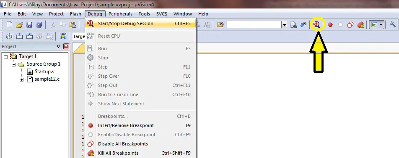This screenshot has height=158, width=399.
Task: Open the Project menu
Action: (x=56, y=14)
